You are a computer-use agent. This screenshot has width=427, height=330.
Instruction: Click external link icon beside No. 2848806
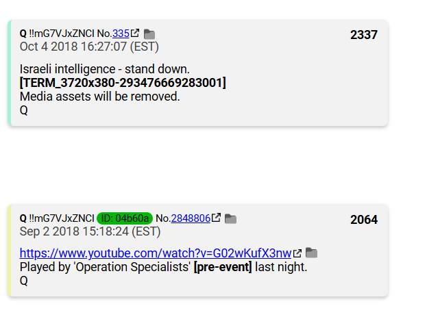216,217
